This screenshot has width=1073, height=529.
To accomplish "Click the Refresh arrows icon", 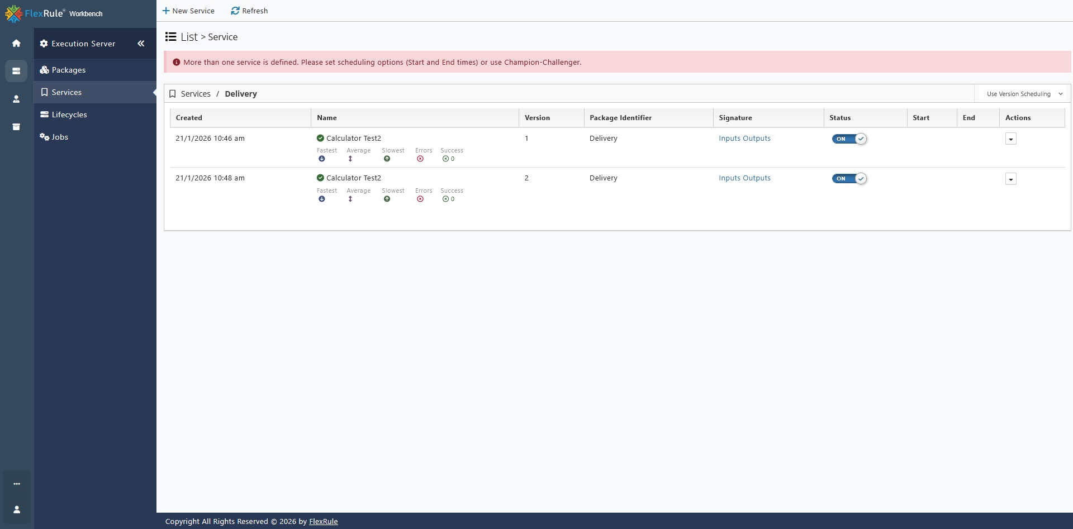I will tap(235, 11).
